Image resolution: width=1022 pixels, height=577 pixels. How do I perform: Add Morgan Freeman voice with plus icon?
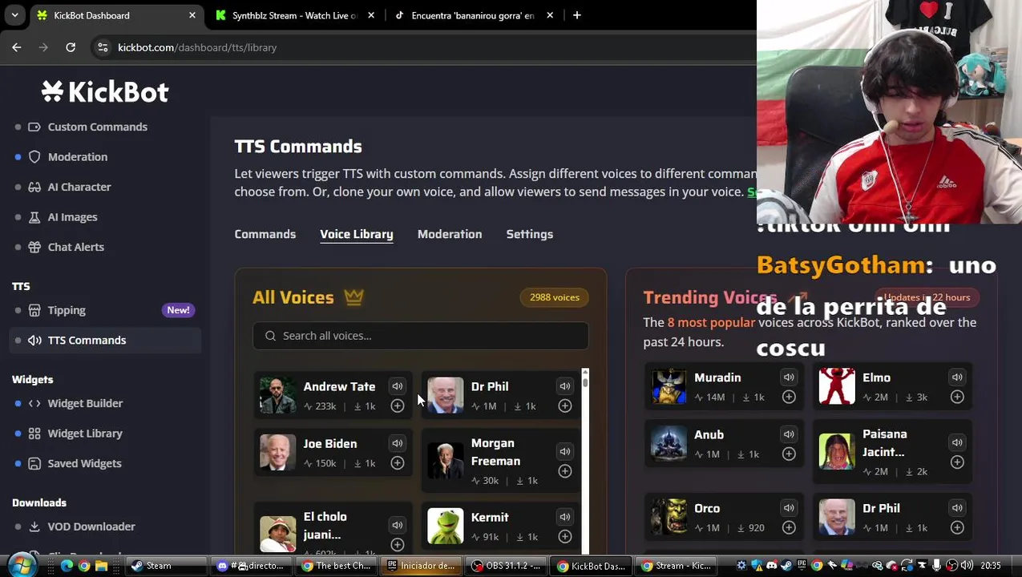[564, 471]
